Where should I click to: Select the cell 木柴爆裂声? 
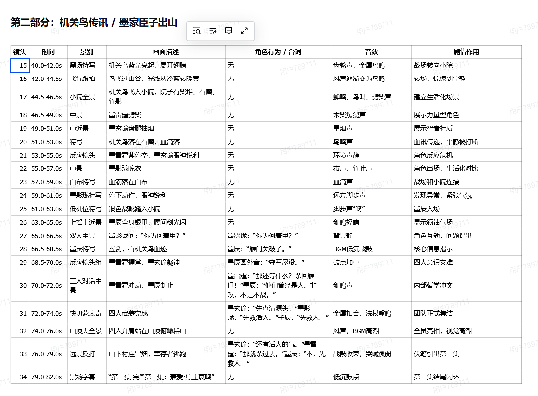tap(371, 115)
